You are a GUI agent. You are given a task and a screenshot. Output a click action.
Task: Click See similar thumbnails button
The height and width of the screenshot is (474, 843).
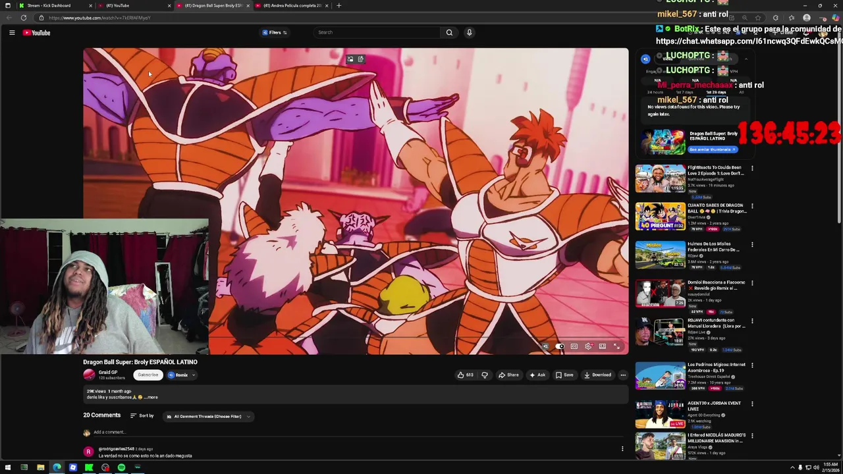pos(713,149)
